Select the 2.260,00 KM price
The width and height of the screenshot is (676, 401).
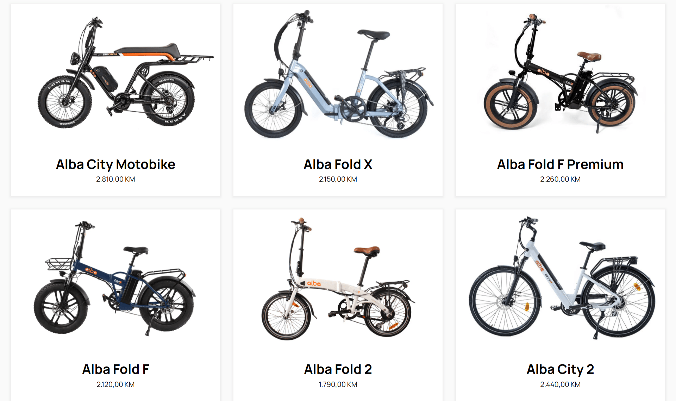pos(560,179)
